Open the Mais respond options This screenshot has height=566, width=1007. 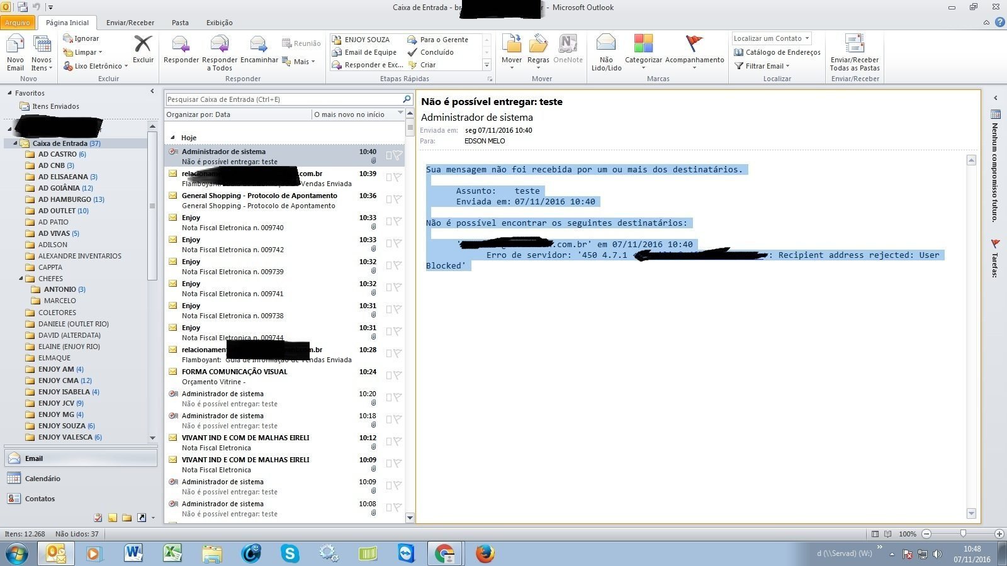point(298,62)
